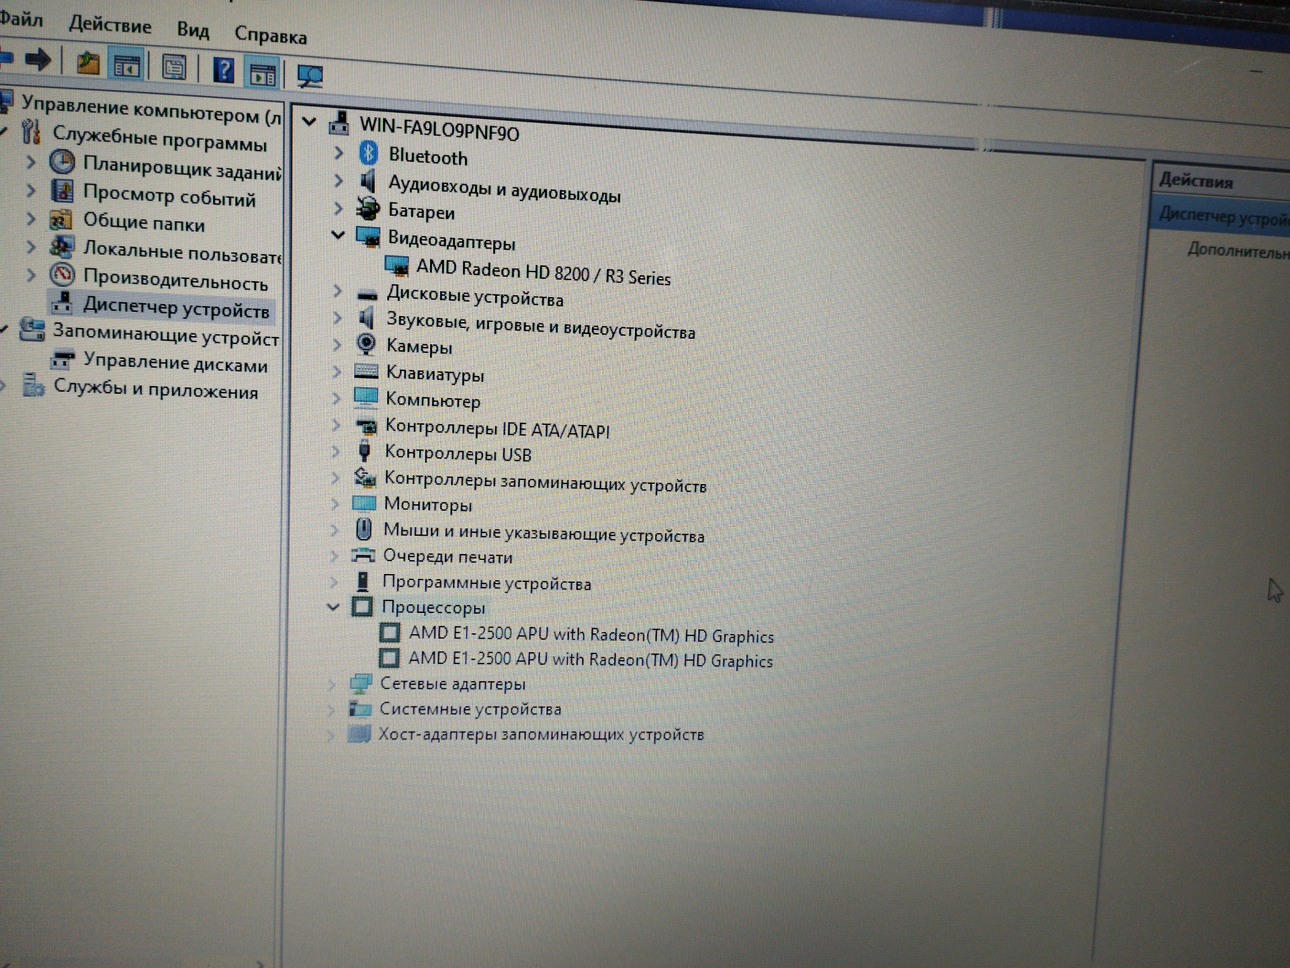Click the forward arrow toolbar icon

point(38,60)
